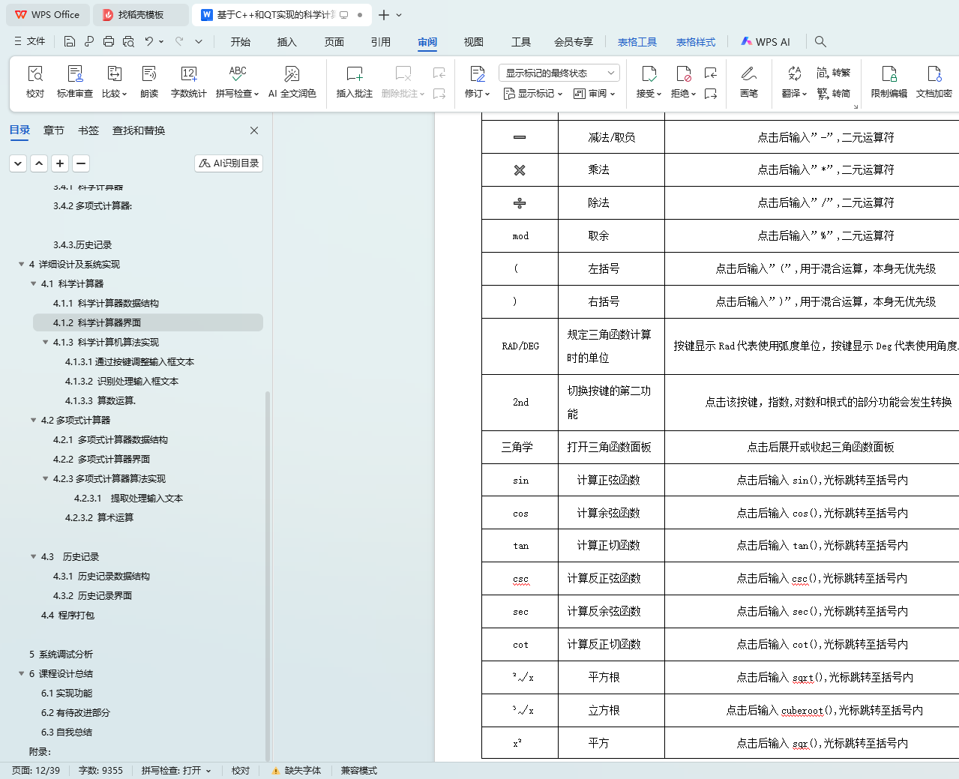The width and height of the screenshot is (959, 779).
Task: Collapse the 4.1 科学计算器 tree node
Action: click(x=34, y=283)
